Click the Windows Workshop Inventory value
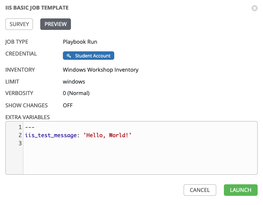This screenshot has width=263, height=205. (x=100, y=70)
